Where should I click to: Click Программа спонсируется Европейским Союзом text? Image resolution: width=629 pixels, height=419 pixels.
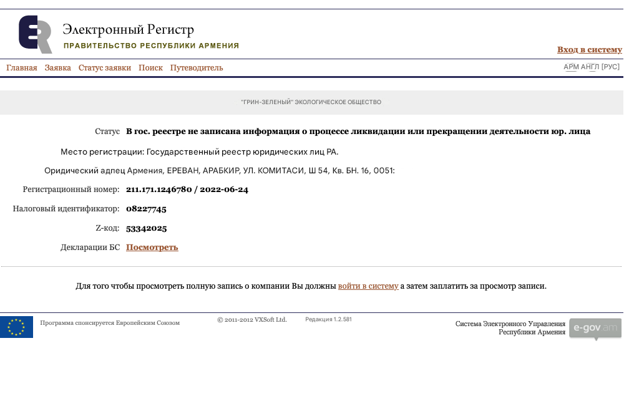[x=110, y=323]
